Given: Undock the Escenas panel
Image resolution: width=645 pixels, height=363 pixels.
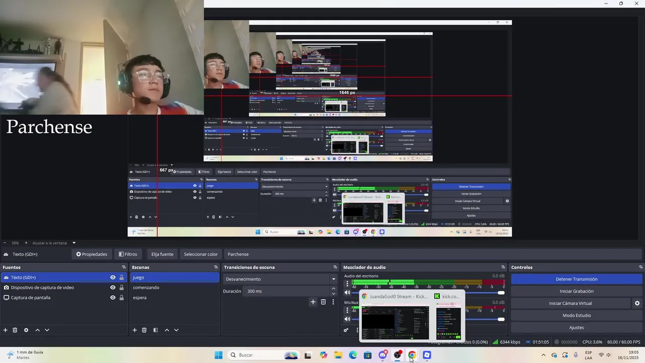Looking at the screenshot, I should click(x=216, y=267).
